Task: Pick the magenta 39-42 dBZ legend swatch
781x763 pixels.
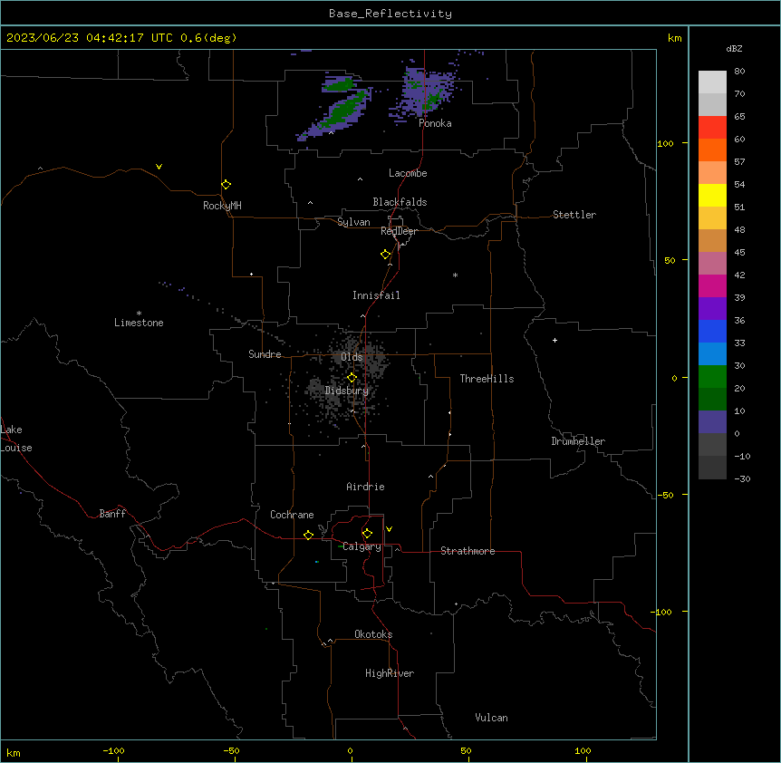Action: point(712,286)
